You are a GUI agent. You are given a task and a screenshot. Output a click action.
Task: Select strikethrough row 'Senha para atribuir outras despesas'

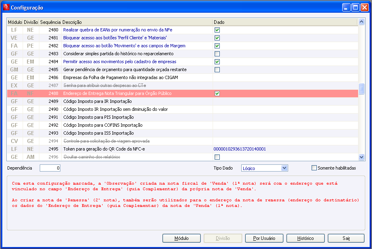click(182, 86)
